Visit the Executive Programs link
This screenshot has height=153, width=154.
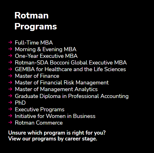click(40, 110)
